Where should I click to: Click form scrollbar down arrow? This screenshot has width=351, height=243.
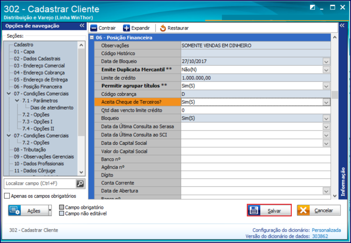(335, 196)
